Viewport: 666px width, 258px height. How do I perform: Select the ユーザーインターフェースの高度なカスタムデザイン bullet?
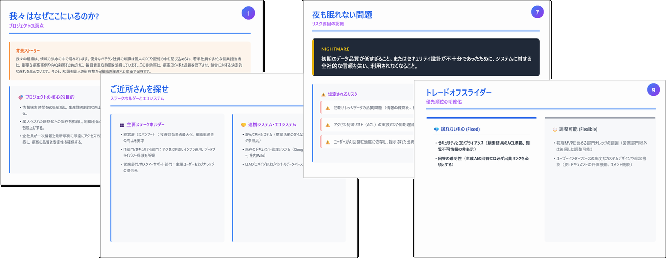click(x=600, y=161)
